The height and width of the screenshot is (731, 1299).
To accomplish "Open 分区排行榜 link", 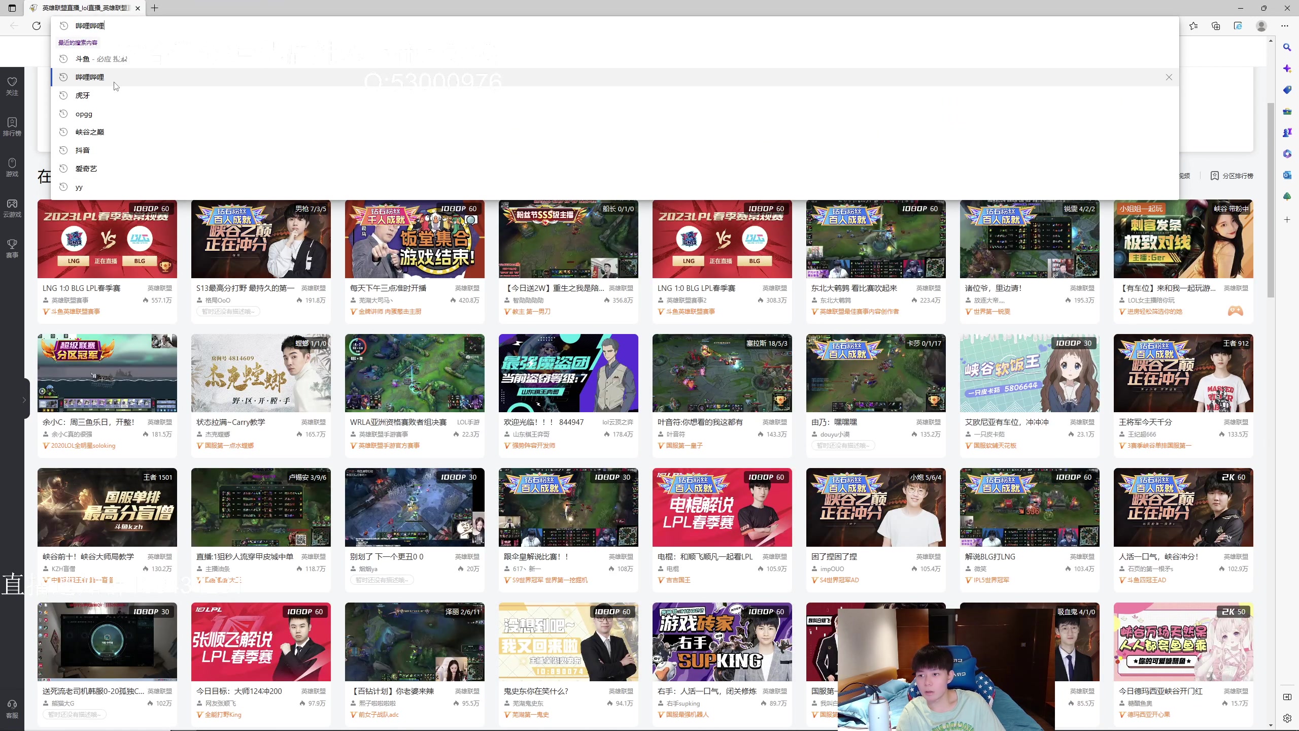I will tap(1232, 176).
